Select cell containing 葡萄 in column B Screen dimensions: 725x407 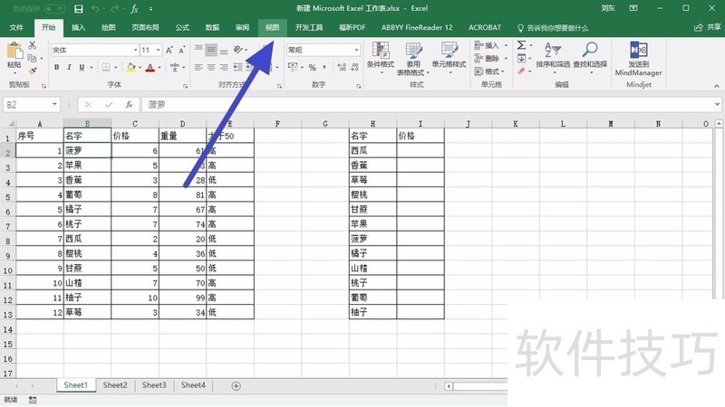(x=87, y=194)
